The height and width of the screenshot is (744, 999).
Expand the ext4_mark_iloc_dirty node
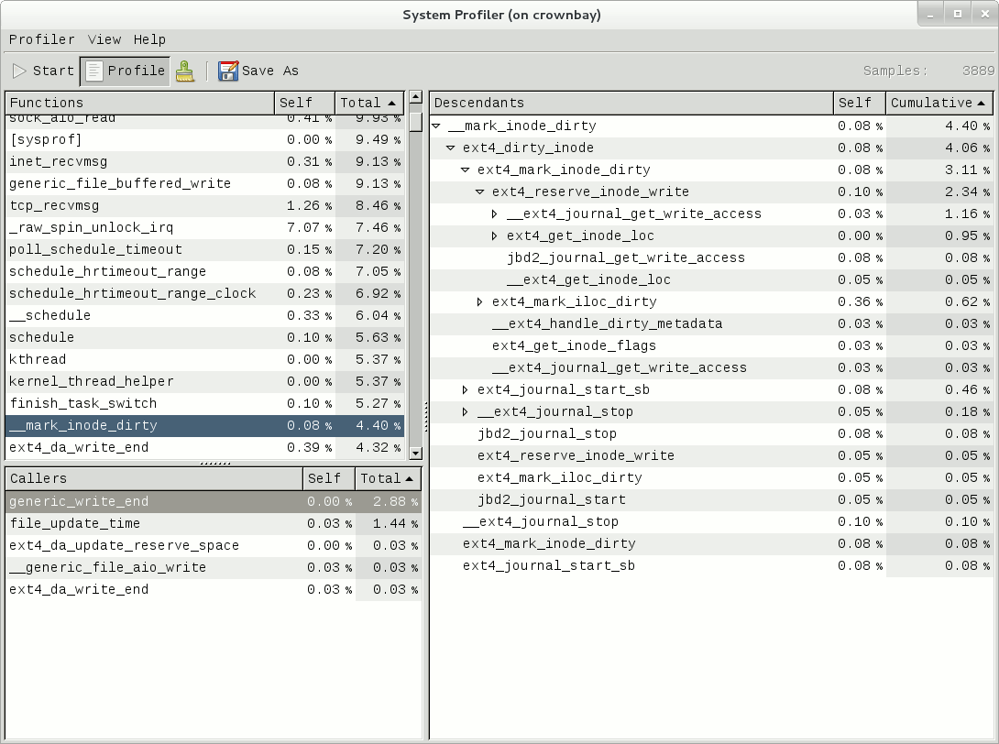tap(480, 301)
